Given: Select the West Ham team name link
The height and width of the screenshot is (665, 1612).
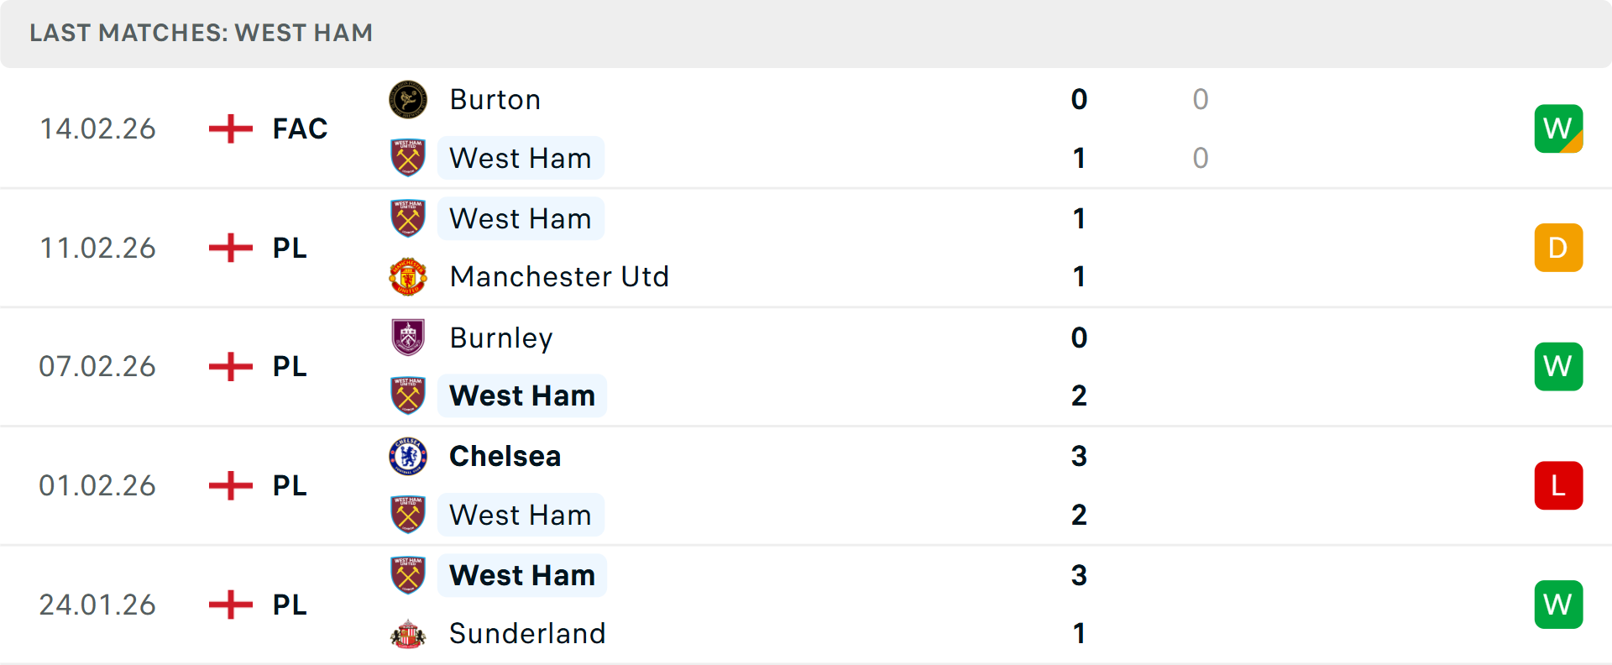Looking at the screenshot, I should pyautogui.click(x=521, y=158).
